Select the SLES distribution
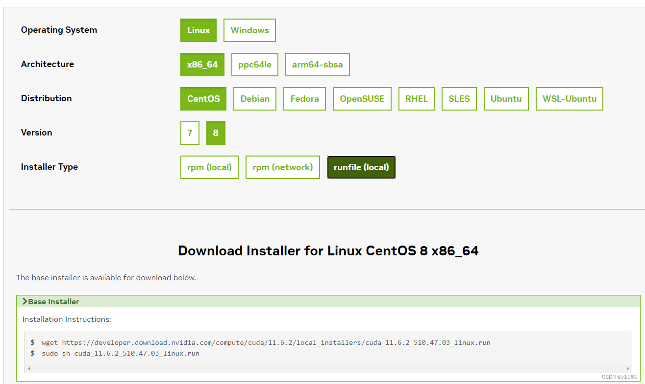645x384 pixels. [459, 99]
